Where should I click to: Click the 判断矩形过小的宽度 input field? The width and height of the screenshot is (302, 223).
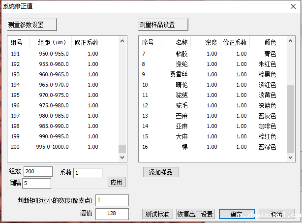[x=112, y=200]
